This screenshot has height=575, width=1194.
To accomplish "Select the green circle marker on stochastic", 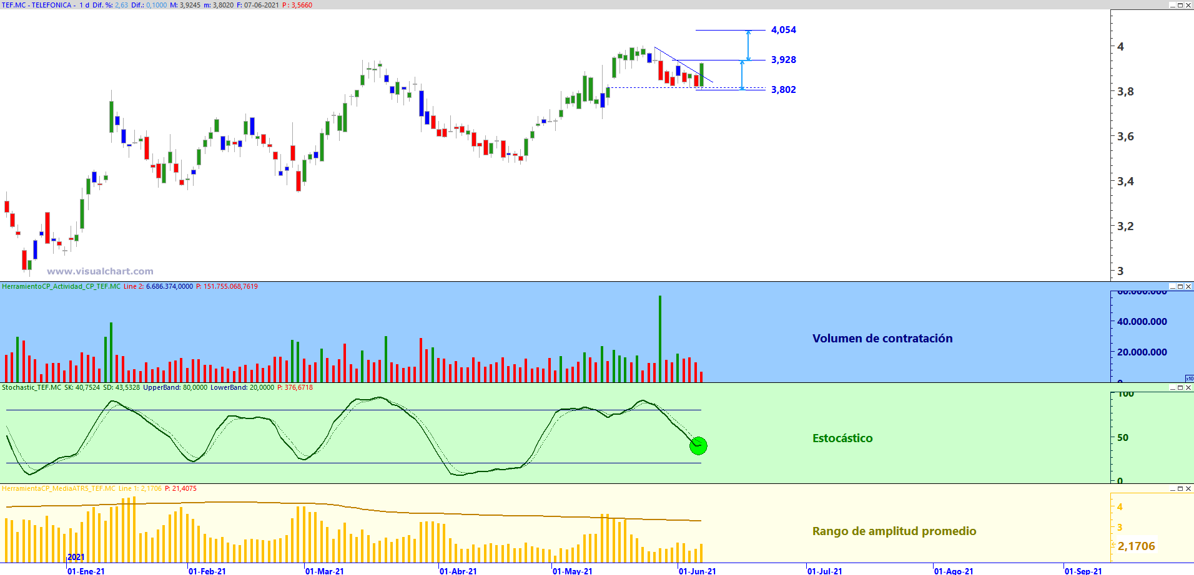I will click(698, 445).
